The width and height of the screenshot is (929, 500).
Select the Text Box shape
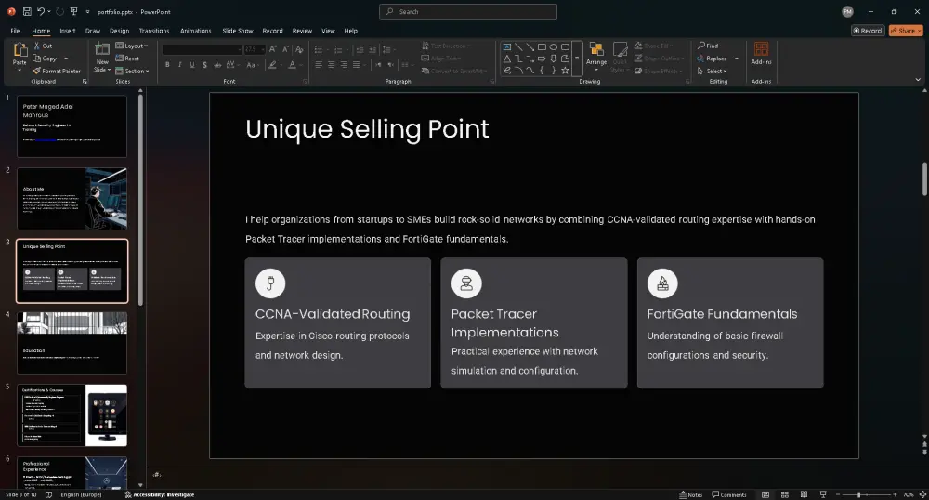[506, 46]
